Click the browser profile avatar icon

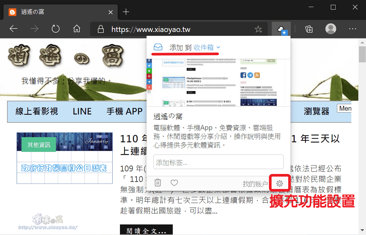click(x=330, y=29)
